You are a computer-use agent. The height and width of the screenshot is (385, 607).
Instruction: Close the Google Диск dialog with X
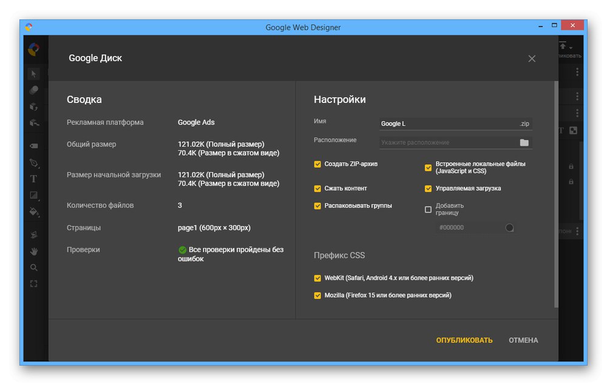point(532,58)
